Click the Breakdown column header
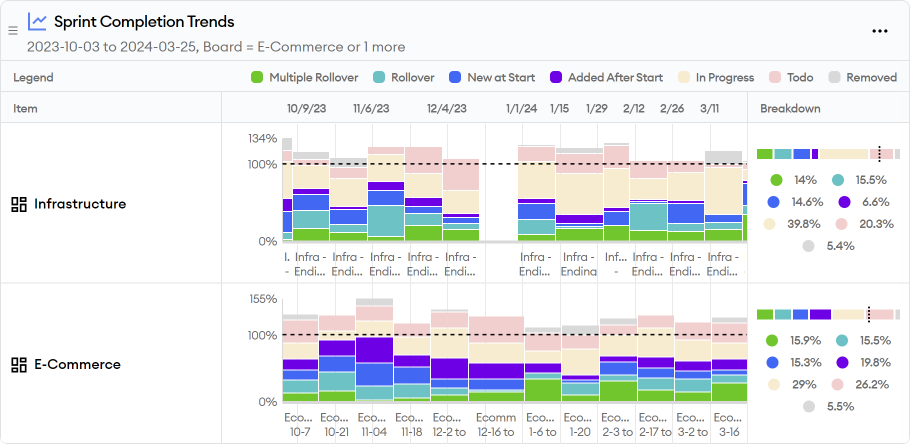 pos(789,108)
